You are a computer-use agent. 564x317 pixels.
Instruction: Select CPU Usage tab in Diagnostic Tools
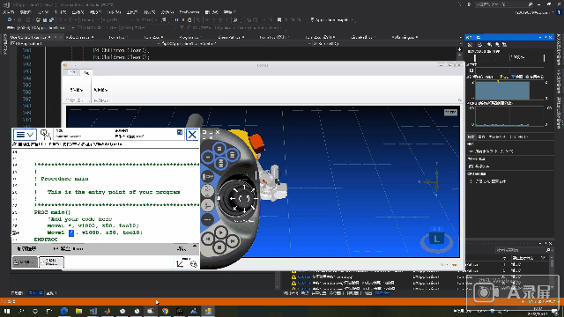tap(519, 137)
